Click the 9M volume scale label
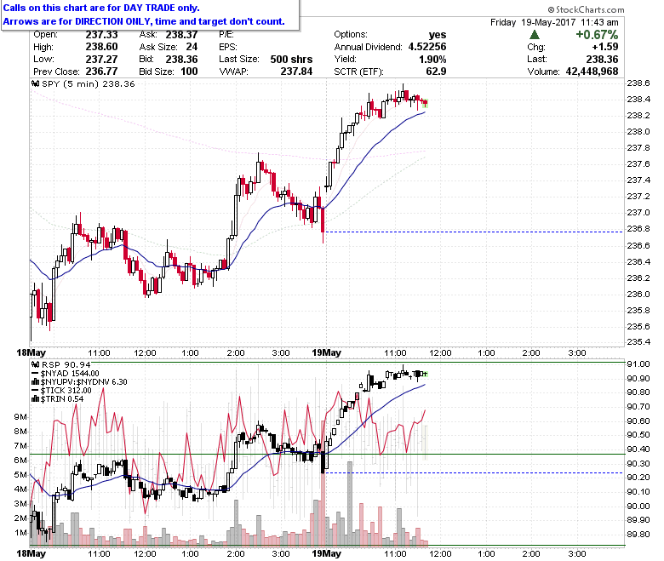Screen dimensions: 664x561 point(20,417)
